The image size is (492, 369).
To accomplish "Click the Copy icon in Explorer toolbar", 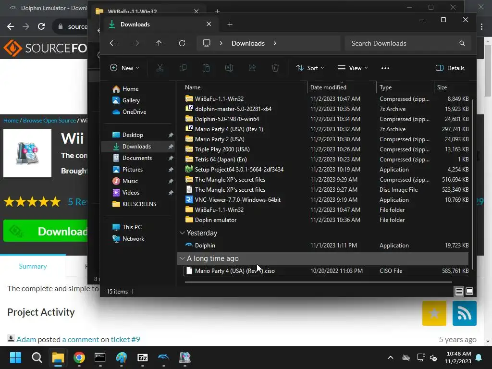I will tap(183, 68).
